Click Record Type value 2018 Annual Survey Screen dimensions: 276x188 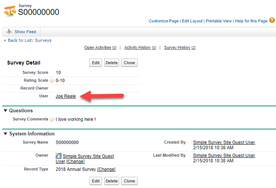tap(76, 169)
